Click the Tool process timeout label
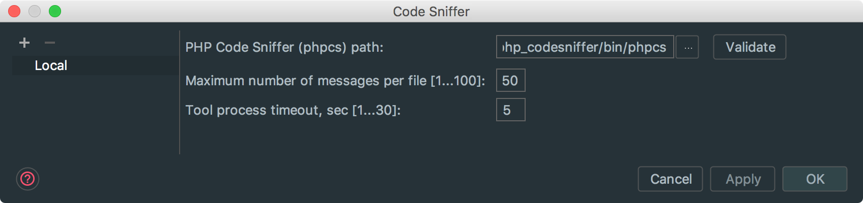The image size is (863, 203). click(293, 110)
